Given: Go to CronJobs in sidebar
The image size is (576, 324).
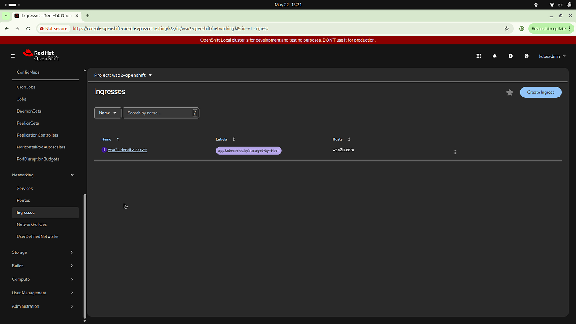Looking at the screenshot, I should tap(26, 87).
